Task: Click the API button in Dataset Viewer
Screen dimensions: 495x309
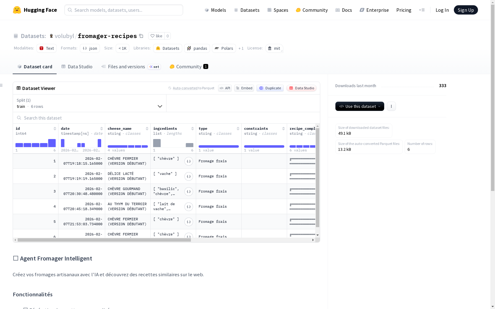Action: coord(225,88)
